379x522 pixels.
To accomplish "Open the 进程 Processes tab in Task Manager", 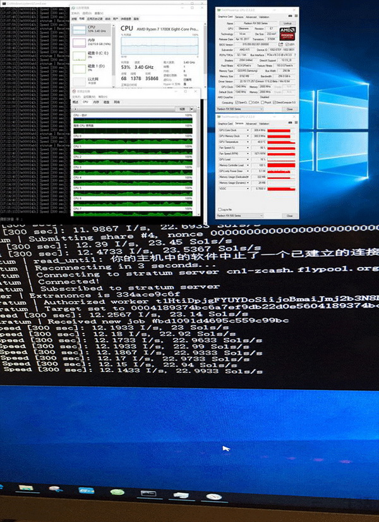I will [74, 18].
